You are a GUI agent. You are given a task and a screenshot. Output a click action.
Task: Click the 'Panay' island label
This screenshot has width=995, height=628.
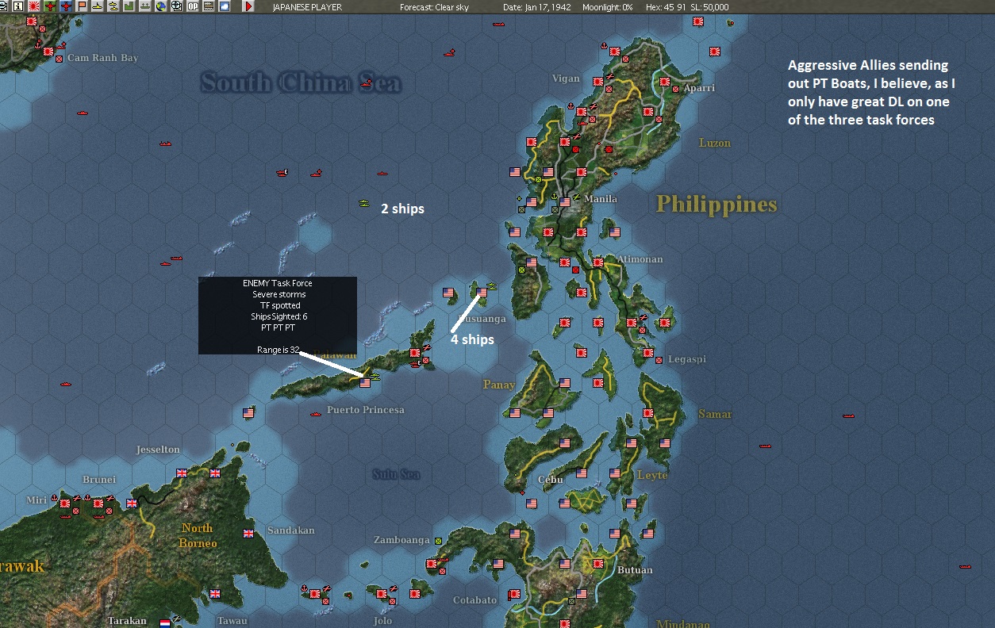(x=499, y=385)
